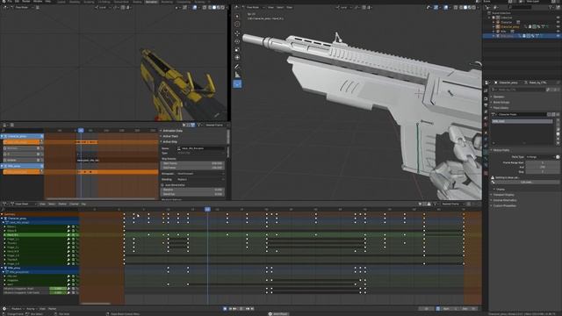Open the Blending dropdown in Active Strip
This screenshot has height=316, width=562.
tap(201, 179)
